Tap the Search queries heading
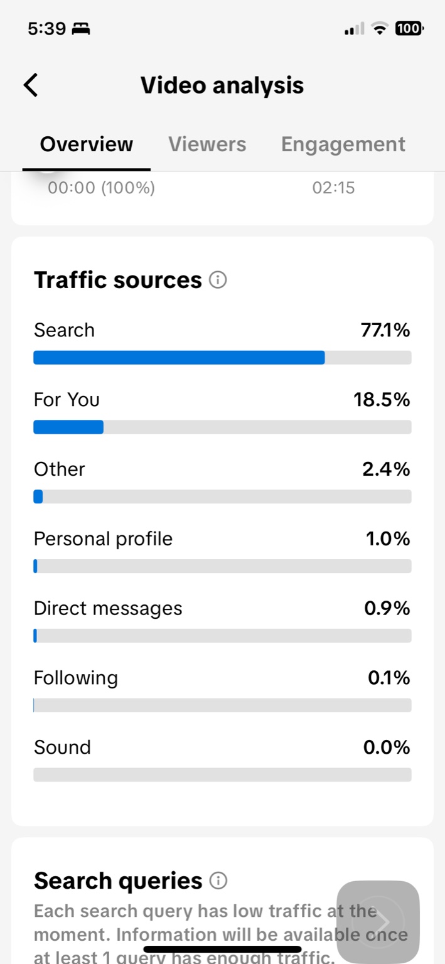Viewport: 445px width, 964px height. (118, 881)
